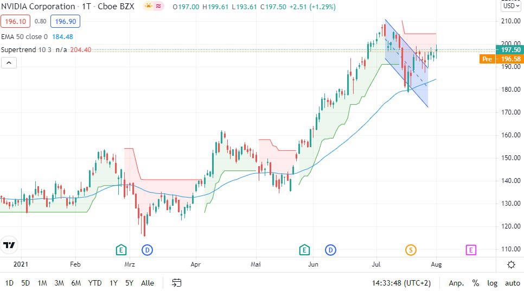Click the red sell price 196.10 button
The image size is (524, 291).
point(15,21)
